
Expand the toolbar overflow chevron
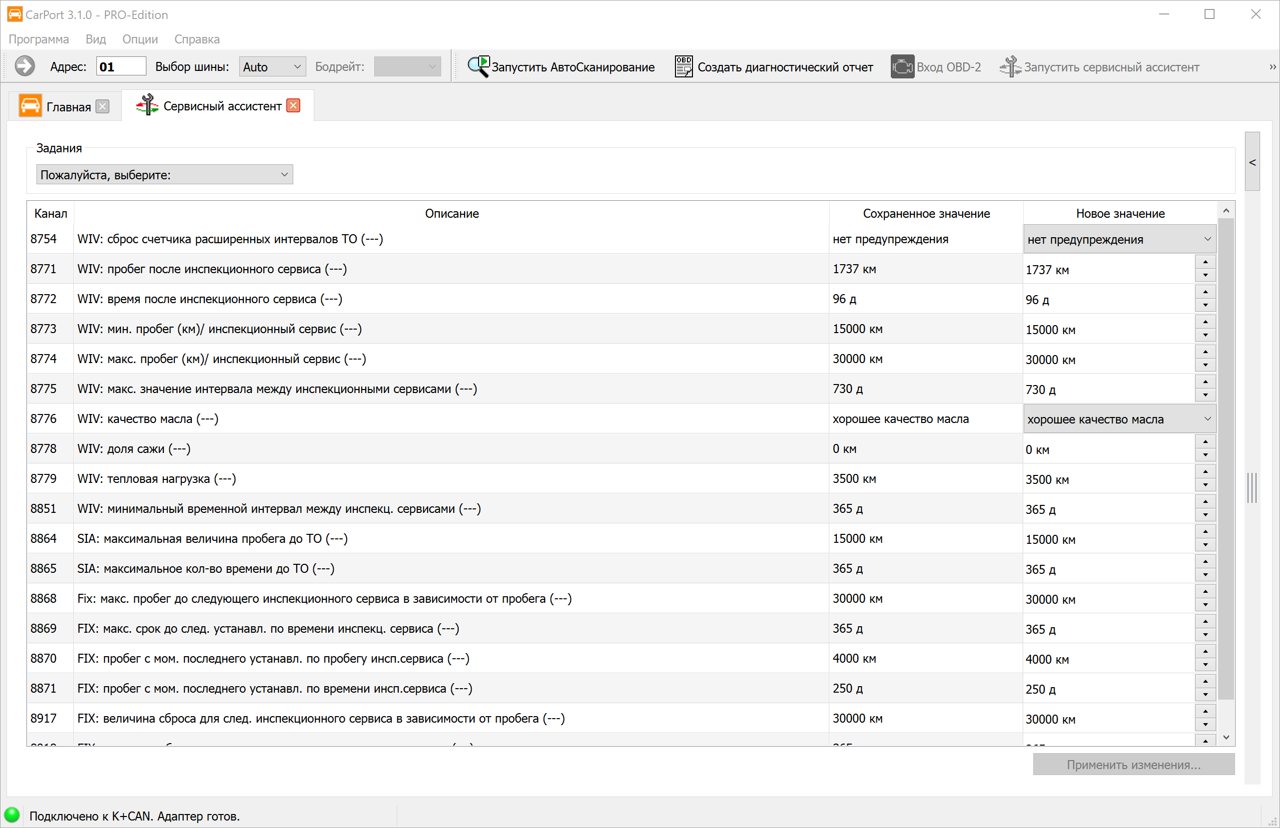[1272, 67]
